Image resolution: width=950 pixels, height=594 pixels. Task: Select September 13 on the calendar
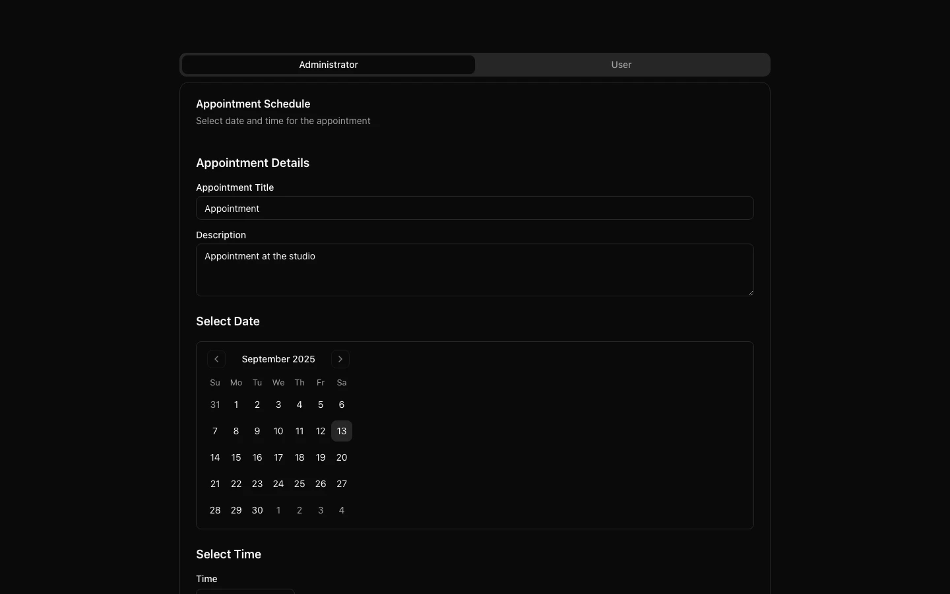click(x=342, y=431)
